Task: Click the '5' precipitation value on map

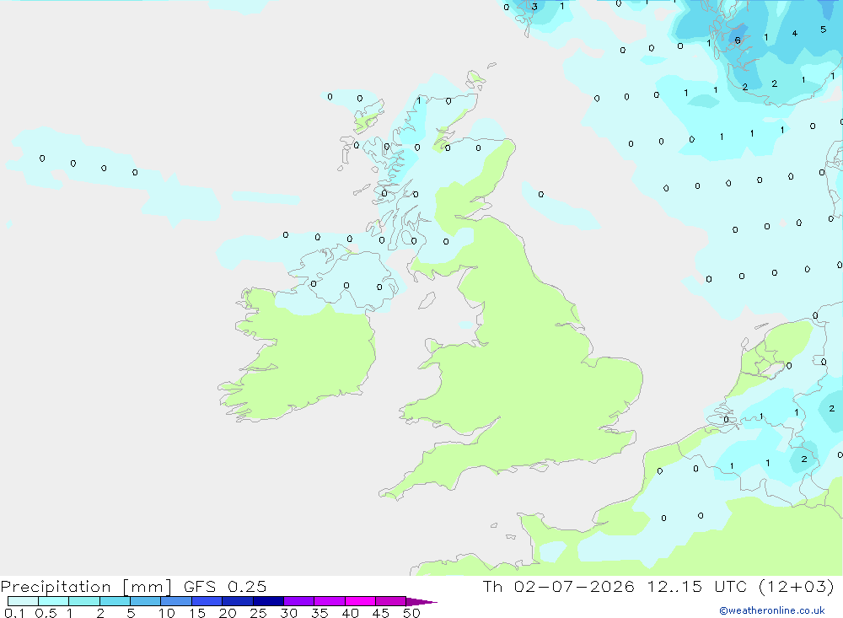Action: point(823,30)
